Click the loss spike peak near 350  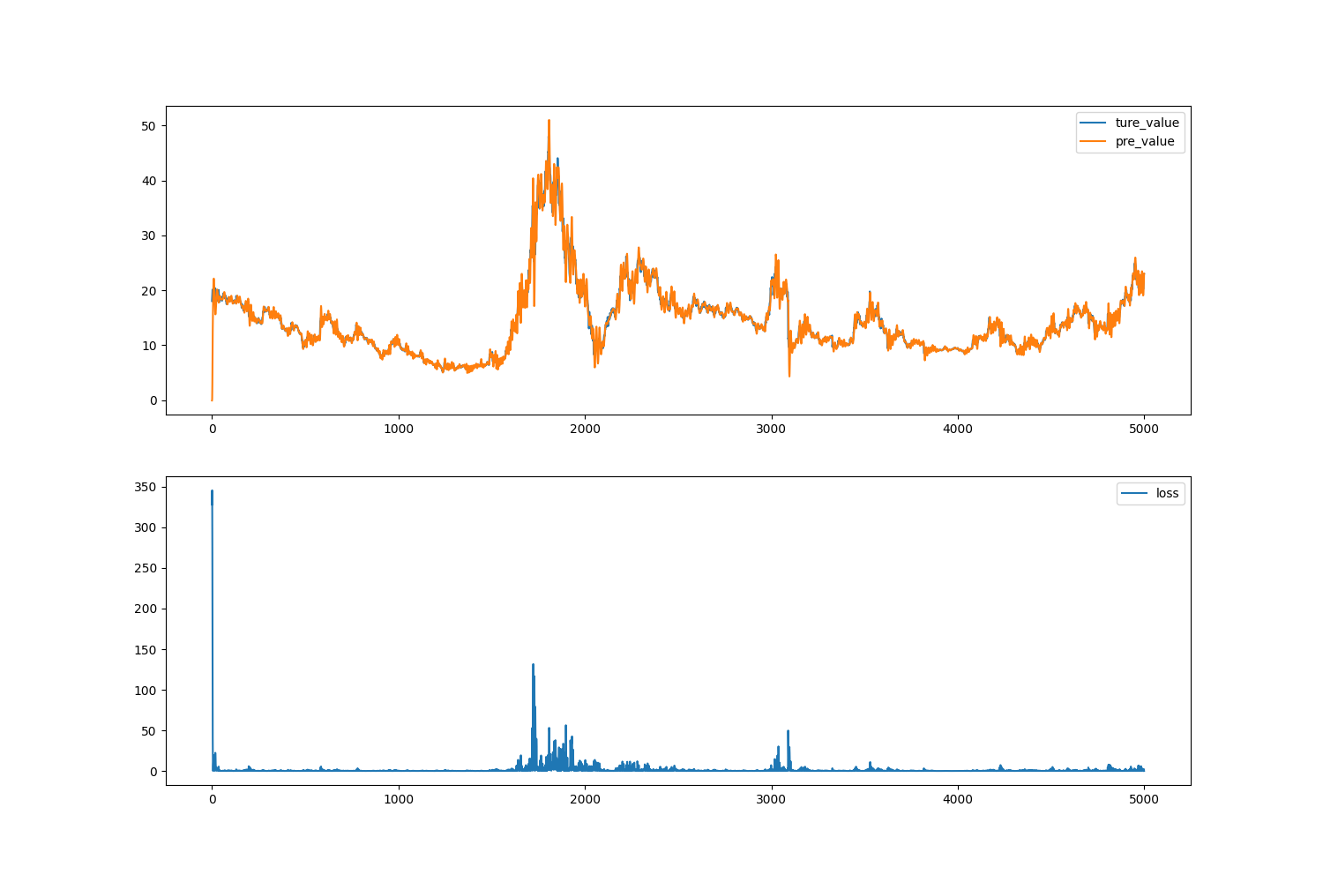212,491
